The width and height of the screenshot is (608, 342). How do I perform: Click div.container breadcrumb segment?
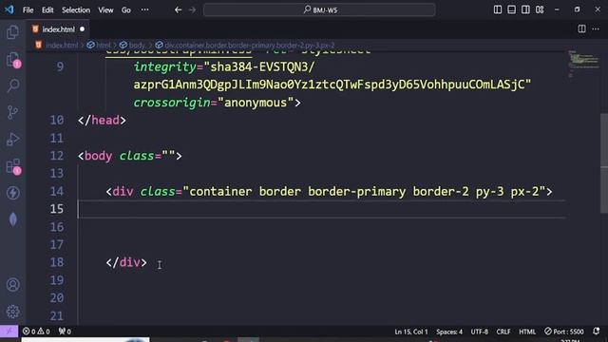250,46
